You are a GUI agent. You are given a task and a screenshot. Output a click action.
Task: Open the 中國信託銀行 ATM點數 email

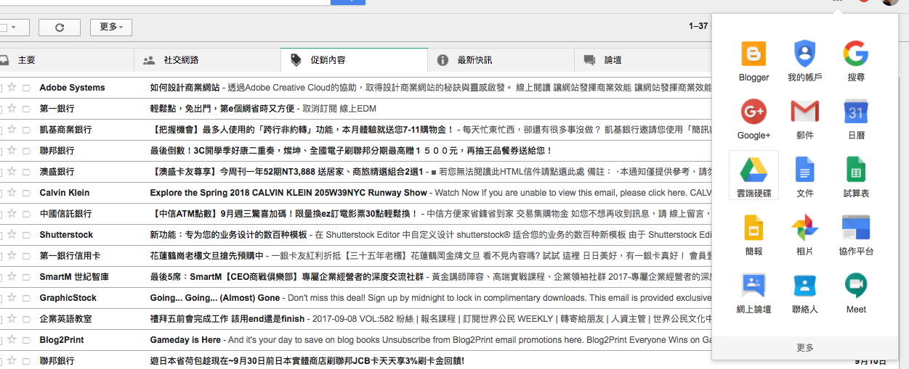[356, 214]
